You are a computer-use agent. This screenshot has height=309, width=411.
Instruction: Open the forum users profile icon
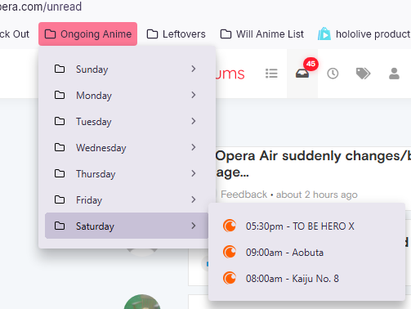point(394,74)
